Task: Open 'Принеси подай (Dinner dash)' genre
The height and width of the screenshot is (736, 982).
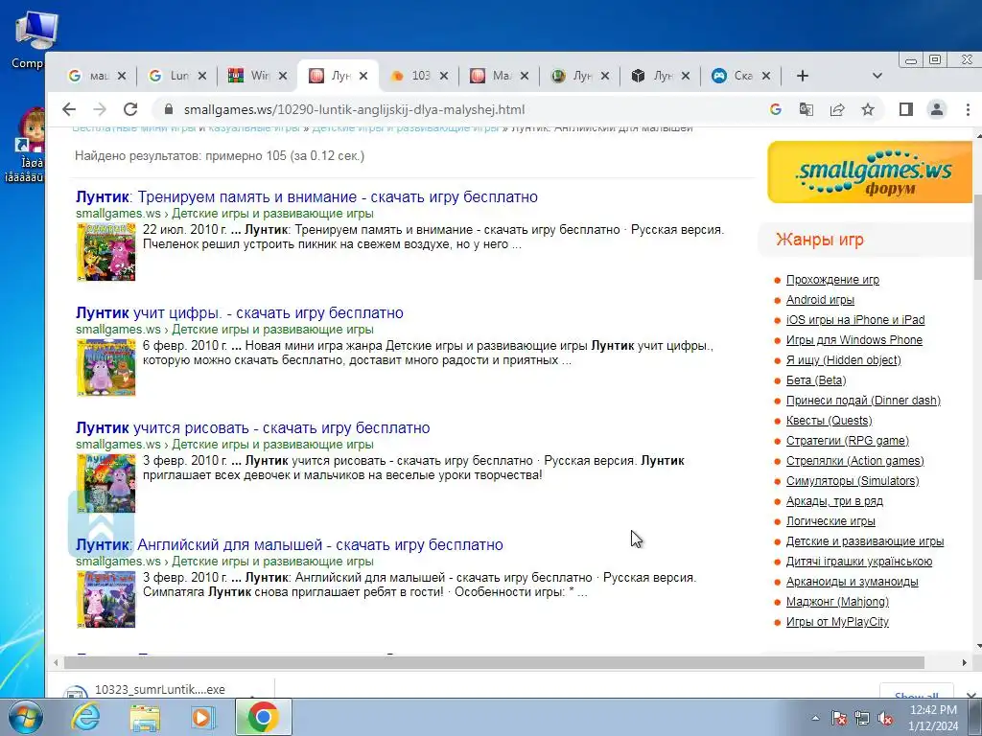Action: 863,400
